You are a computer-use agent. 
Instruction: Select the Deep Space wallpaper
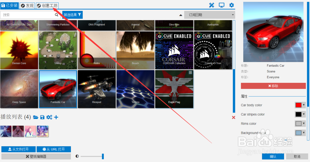(x=19, y=89)
